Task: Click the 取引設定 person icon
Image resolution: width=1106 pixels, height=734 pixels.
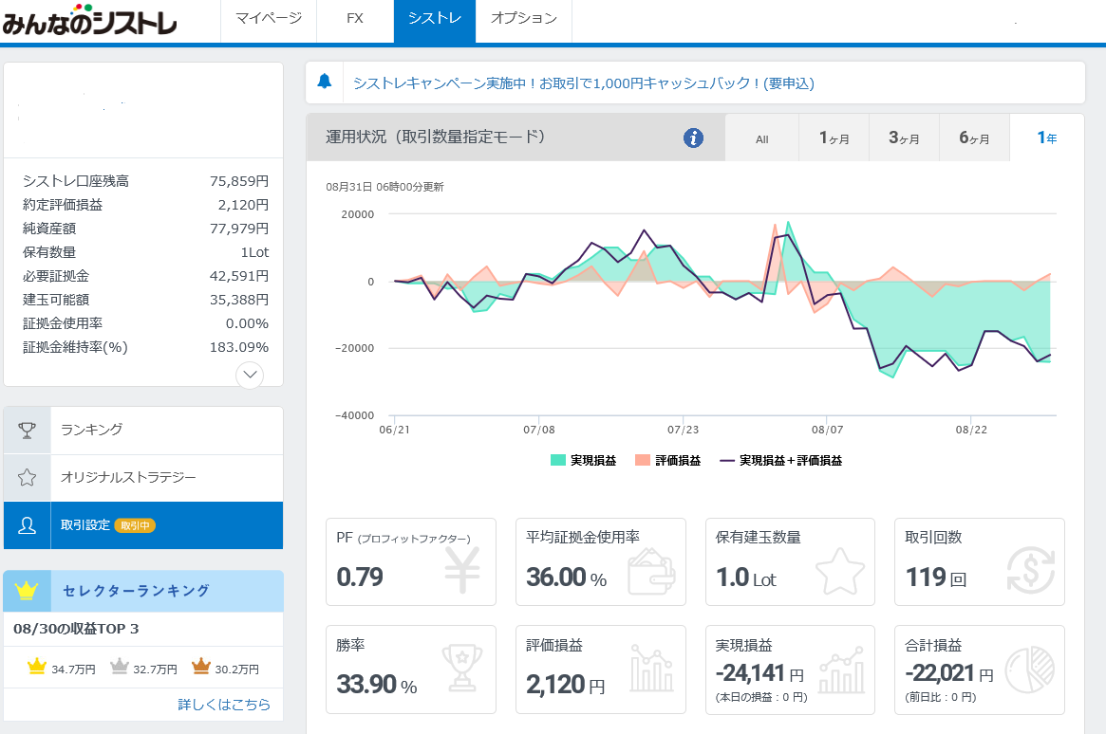Action: coord(28,525)
